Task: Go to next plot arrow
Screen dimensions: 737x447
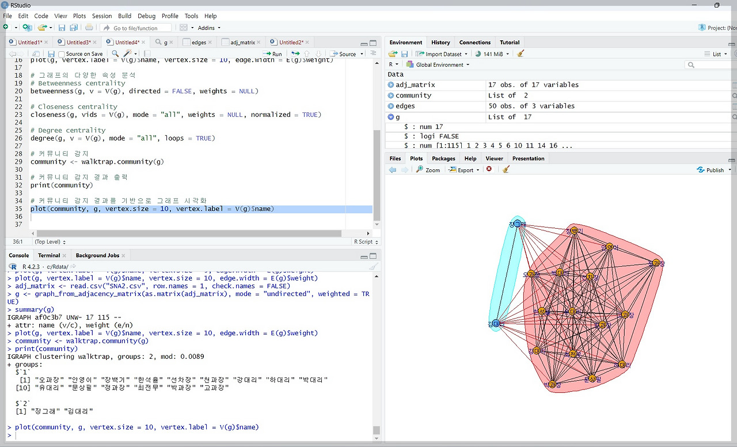Action: click(x=405, y=170)
